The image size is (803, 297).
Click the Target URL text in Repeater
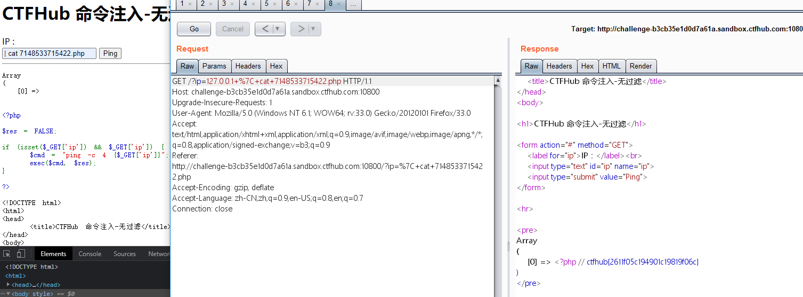(687, 29)
